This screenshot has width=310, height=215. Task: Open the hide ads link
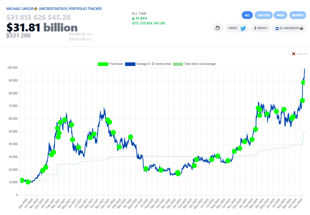302,54
